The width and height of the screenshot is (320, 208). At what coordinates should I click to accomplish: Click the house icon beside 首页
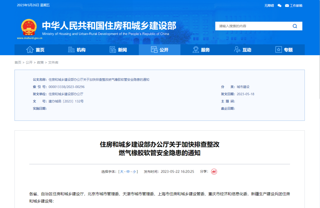pyautogui.click(x=30, y=49)
